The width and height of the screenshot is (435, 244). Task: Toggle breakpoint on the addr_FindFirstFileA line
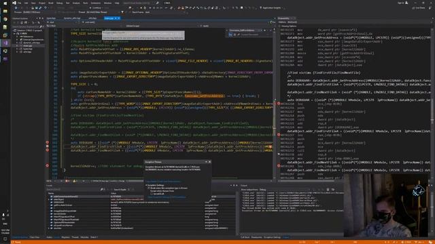click(47, 146)
